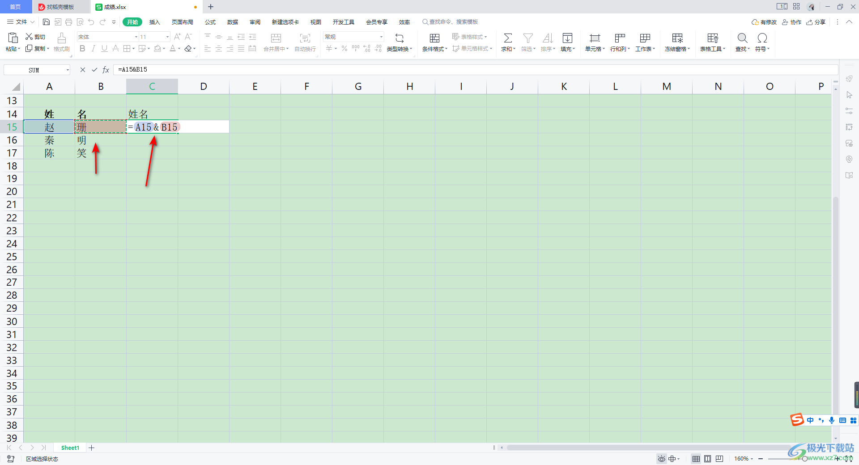This screenshot has width=859, height=465.
Task: Click the Fill (填充) icon
Action: [x=567, y=38]
